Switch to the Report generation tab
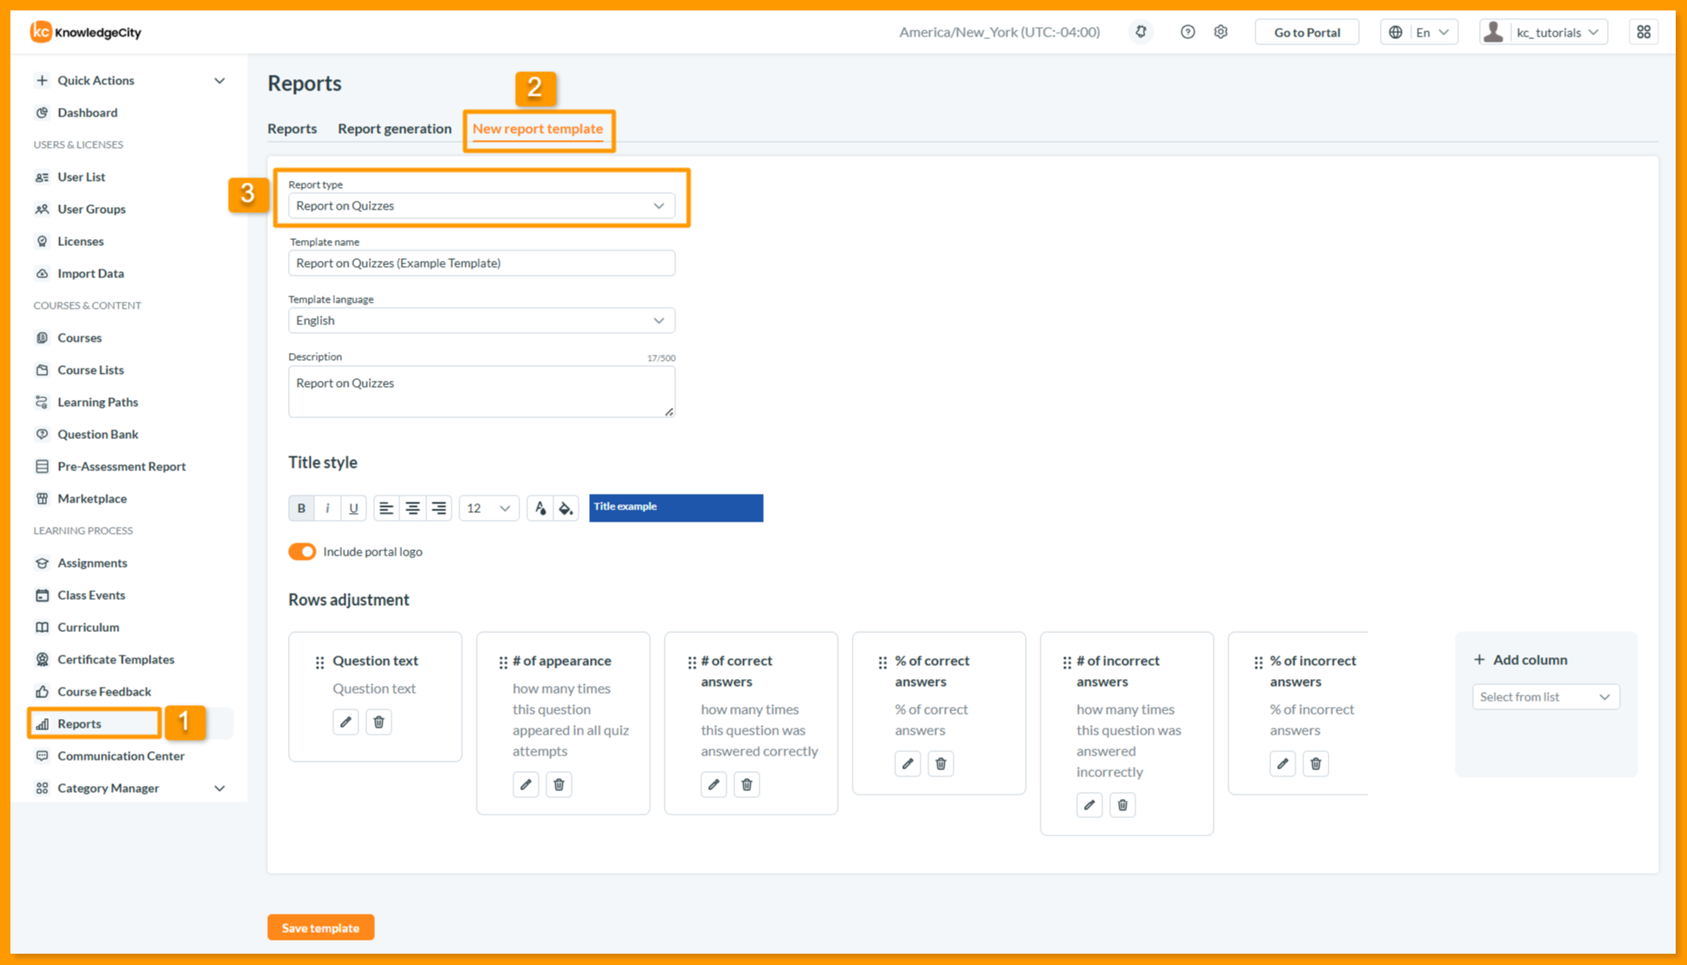This screenshot has height=965, width=1687. point(394,129)
